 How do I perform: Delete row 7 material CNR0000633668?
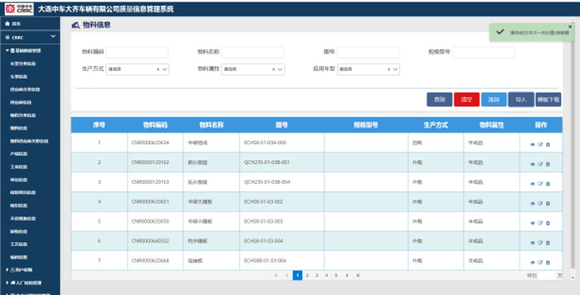pyautogui.click(x=548, y=262)
